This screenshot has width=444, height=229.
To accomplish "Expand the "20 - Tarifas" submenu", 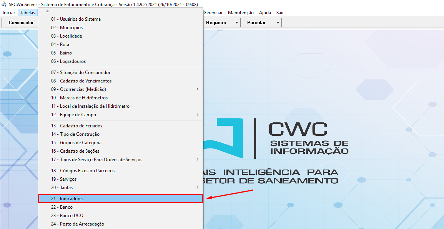I will pyautogui.click(x=197, y=187).
